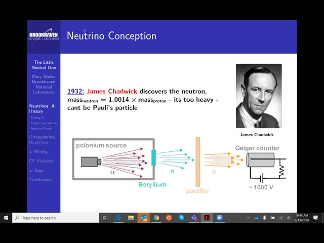
Task: Open the volume control tray icon
Action: 289,218
